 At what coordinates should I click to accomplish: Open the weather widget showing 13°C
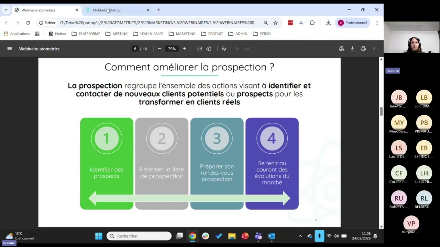click(x=20, y=236)
